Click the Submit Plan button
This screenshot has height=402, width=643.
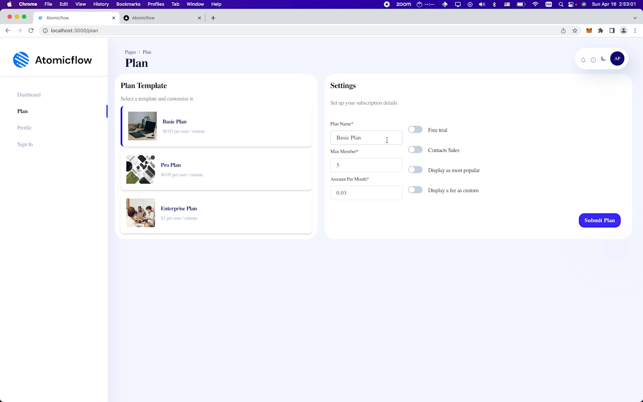600,220
